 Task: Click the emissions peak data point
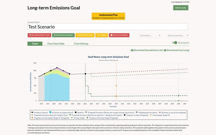57,68
